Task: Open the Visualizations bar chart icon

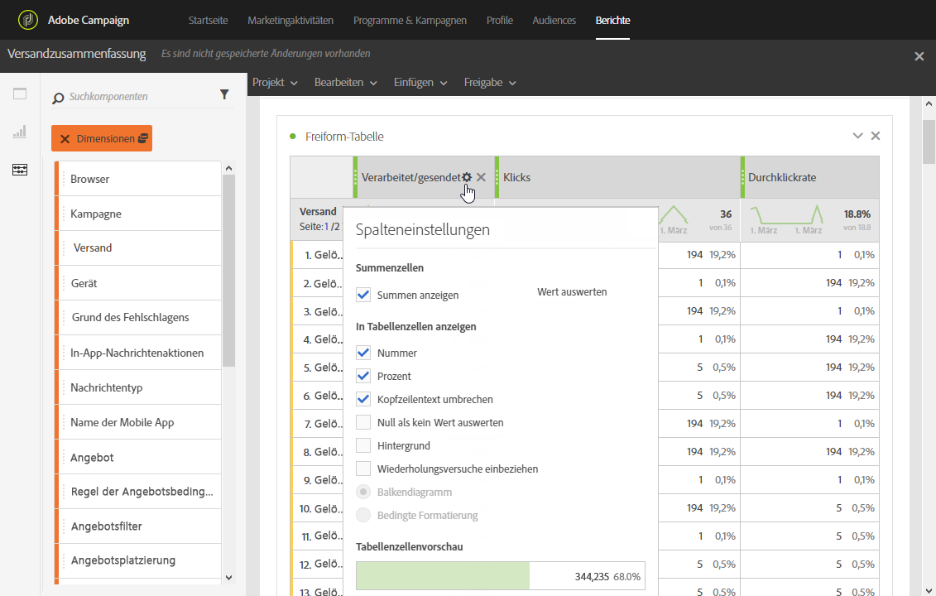Action: (20, 132)
